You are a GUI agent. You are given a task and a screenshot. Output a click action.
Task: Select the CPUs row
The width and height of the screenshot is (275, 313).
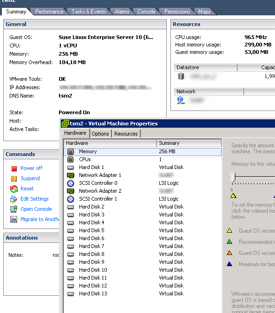tap(143, 159)
